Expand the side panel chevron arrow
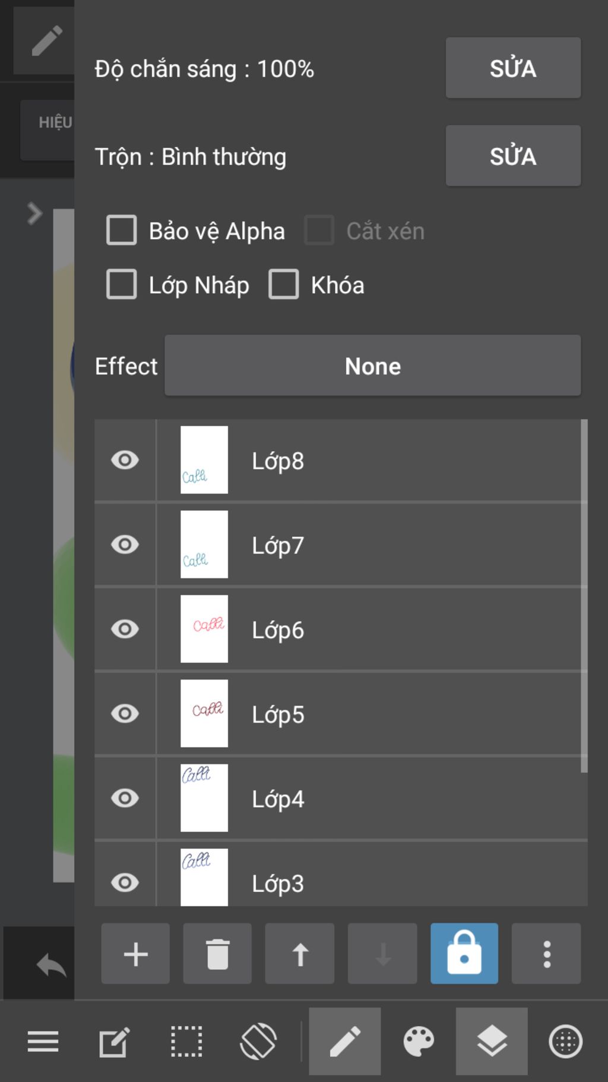The width and height of the screenshot is (608, 1082). pyautogui.click(x=34, y=213)
